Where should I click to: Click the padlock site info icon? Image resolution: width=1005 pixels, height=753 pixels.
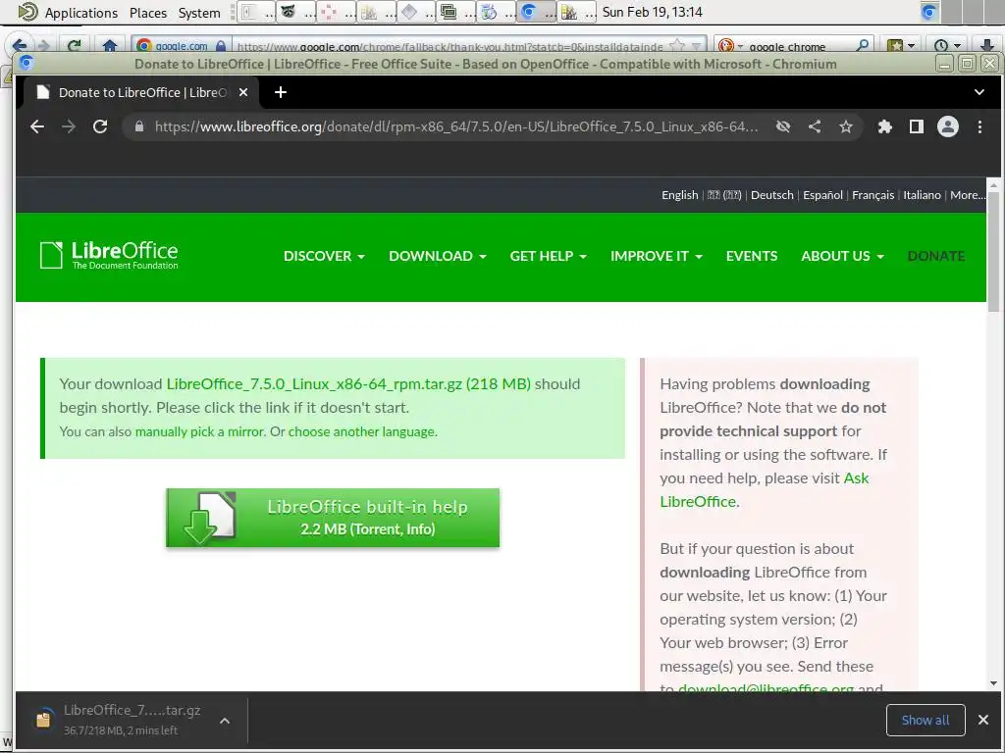coord(139,126)
